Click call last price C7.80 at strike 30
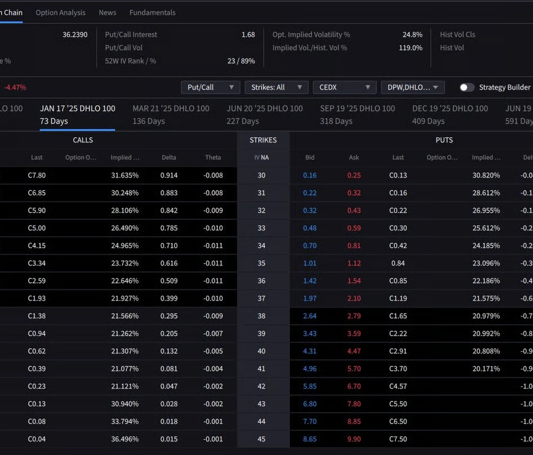The width and height of the screenshot is (533, 455). coord(37,175)
